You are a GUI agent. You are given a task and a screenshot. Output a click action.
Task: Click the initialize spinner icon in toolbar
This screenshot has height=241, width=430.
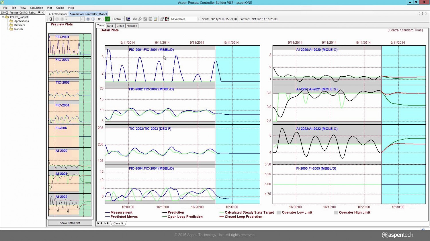(51, 19)
